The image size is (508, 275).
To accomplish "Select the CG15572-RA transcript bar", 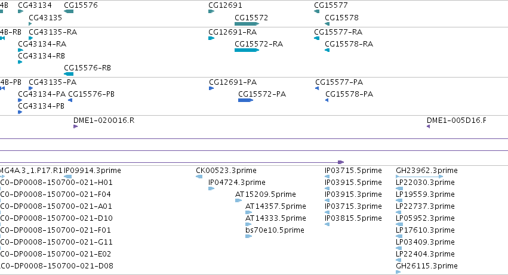I will [x=247, y=50].
